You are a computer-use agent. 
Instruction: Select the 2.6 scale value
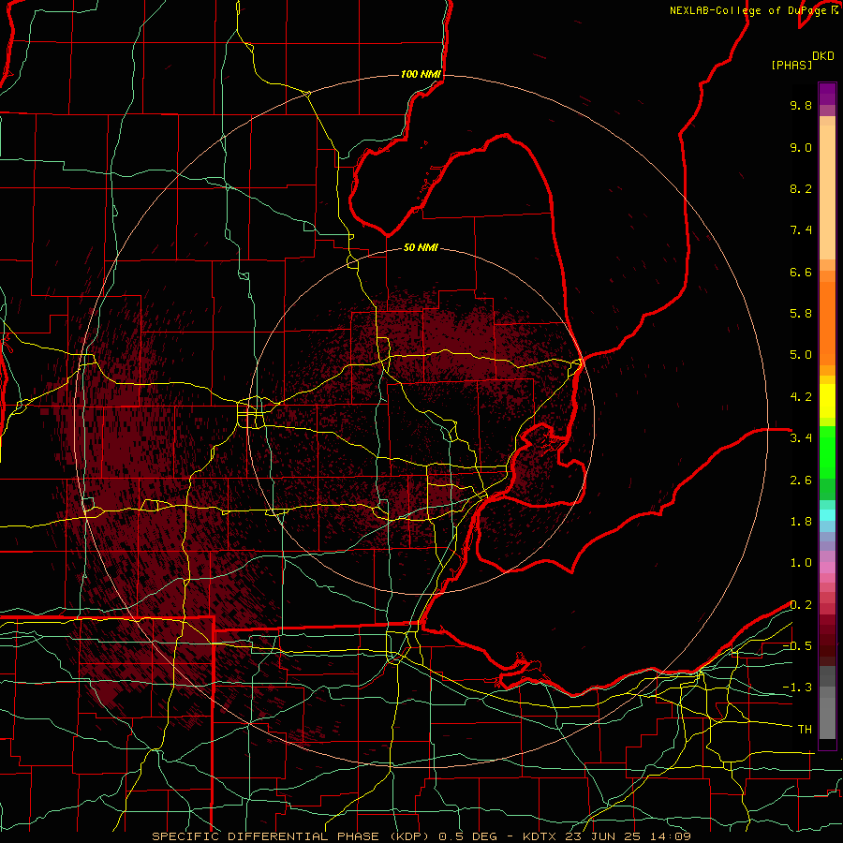[801, 481]
